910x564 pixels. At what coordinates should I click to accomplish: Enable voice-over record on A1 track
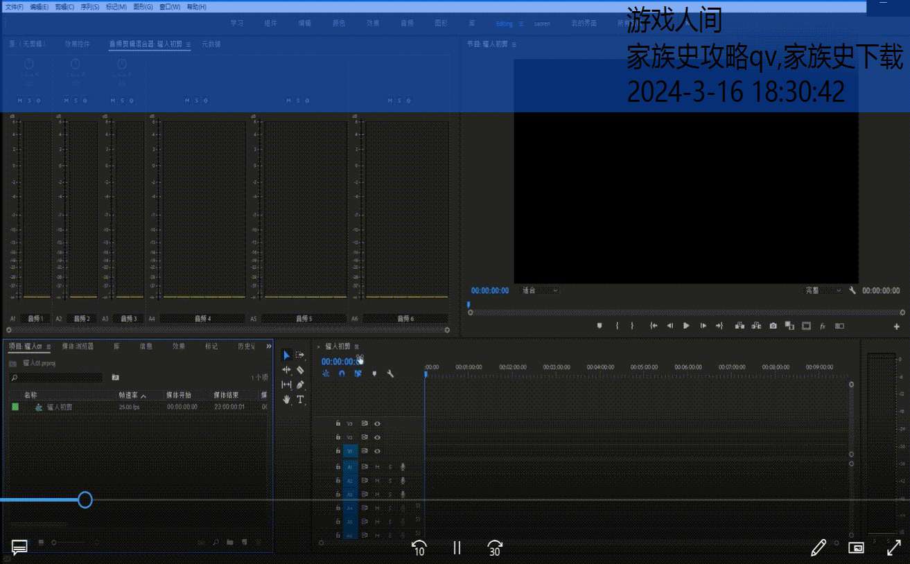click(x=403, y=467)
